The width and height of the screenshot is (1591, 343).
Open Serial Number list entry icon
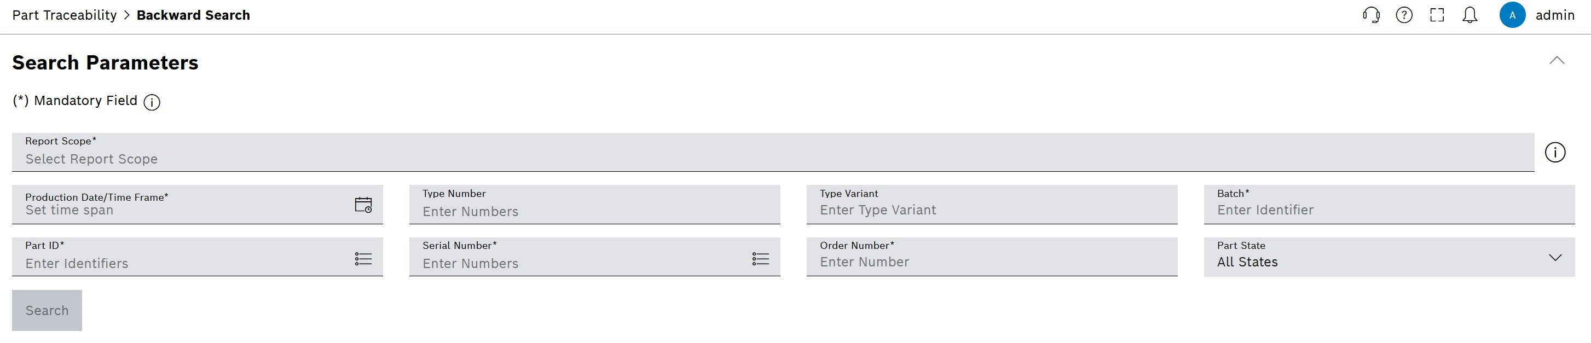pos(760,259)
